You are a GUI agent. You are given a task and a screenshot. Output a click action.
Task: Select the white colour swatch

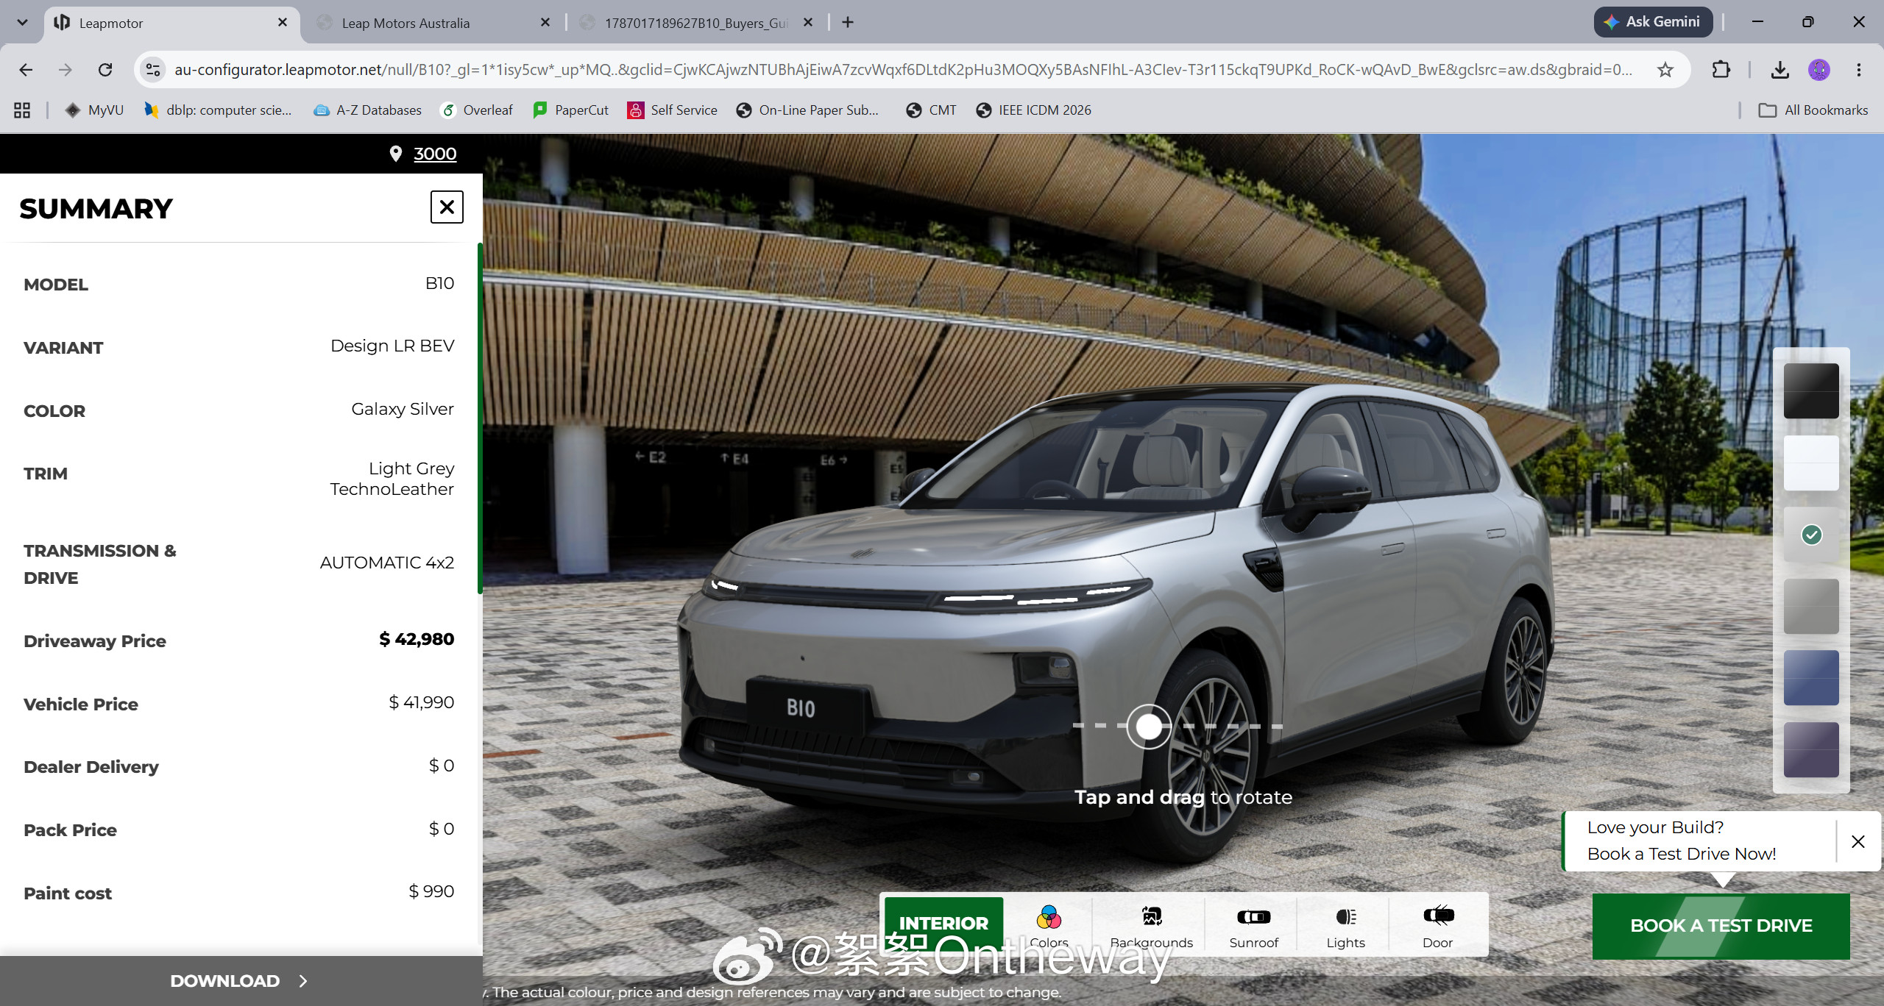[x=1811, y=463]
